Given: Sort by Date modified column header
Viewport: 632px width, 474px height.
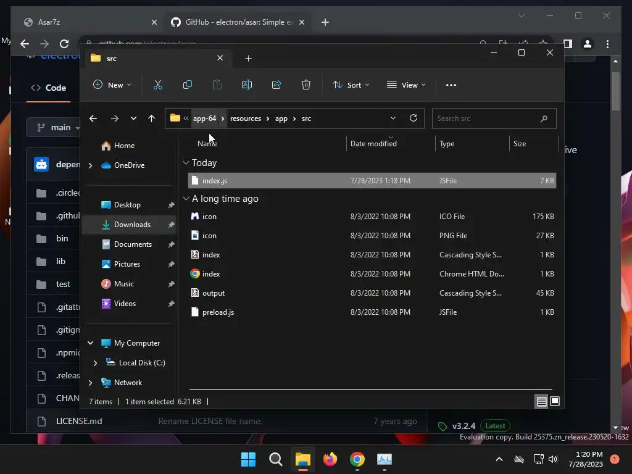Looking at the screenshot, I should (x=391, y=144).
